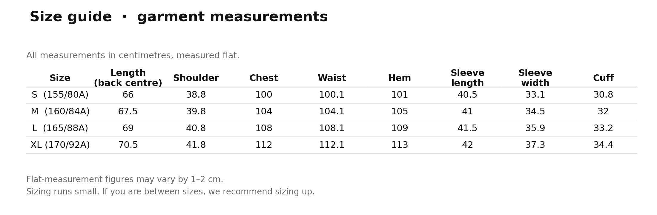Click the S (155/80A) size row label
This screenshot has height=215, width=657.
60,95
